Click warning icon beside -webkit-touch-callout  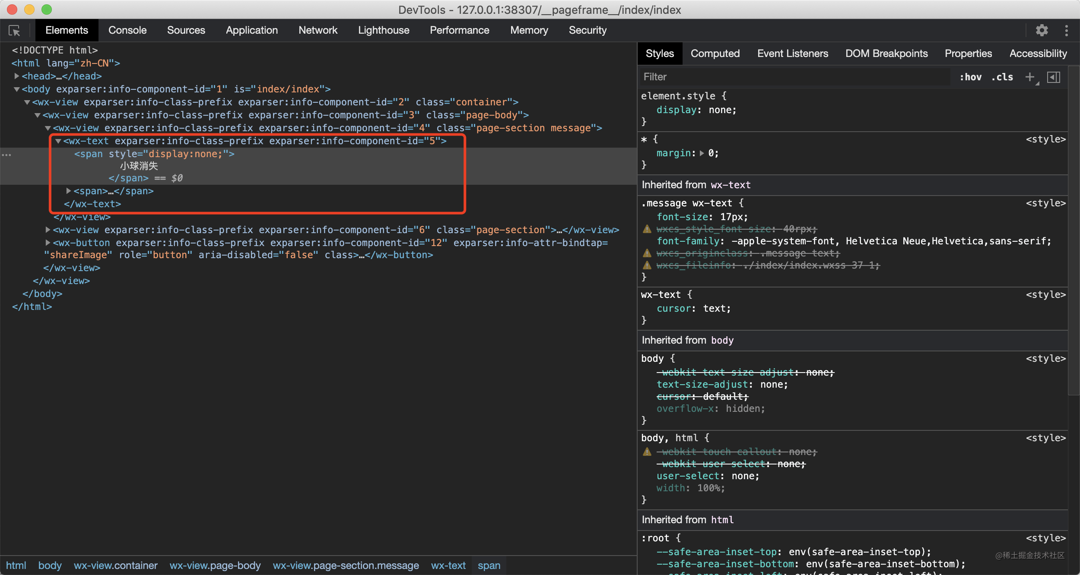click(x=647, y=452)
